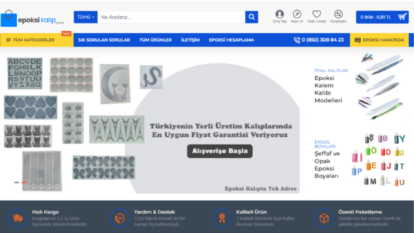Open SIK SORULAN SORULAR menu item
Viewport: 414px width, 233px height.
pos(104,40)
